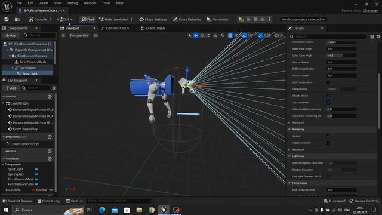Click the Indirect Lighting Intensity slider field
The image size is (382, 215).
pos(341,109)
